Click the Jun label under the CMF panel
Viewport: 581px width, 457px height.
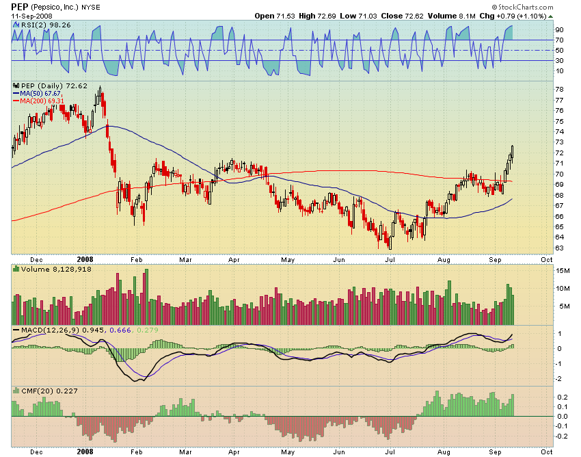pyautogui.click(x=339, y=452)
